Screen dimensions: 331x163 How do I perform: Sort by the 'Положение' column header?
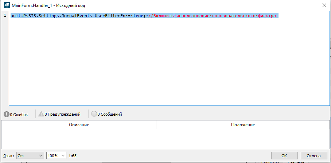(243, 125)
